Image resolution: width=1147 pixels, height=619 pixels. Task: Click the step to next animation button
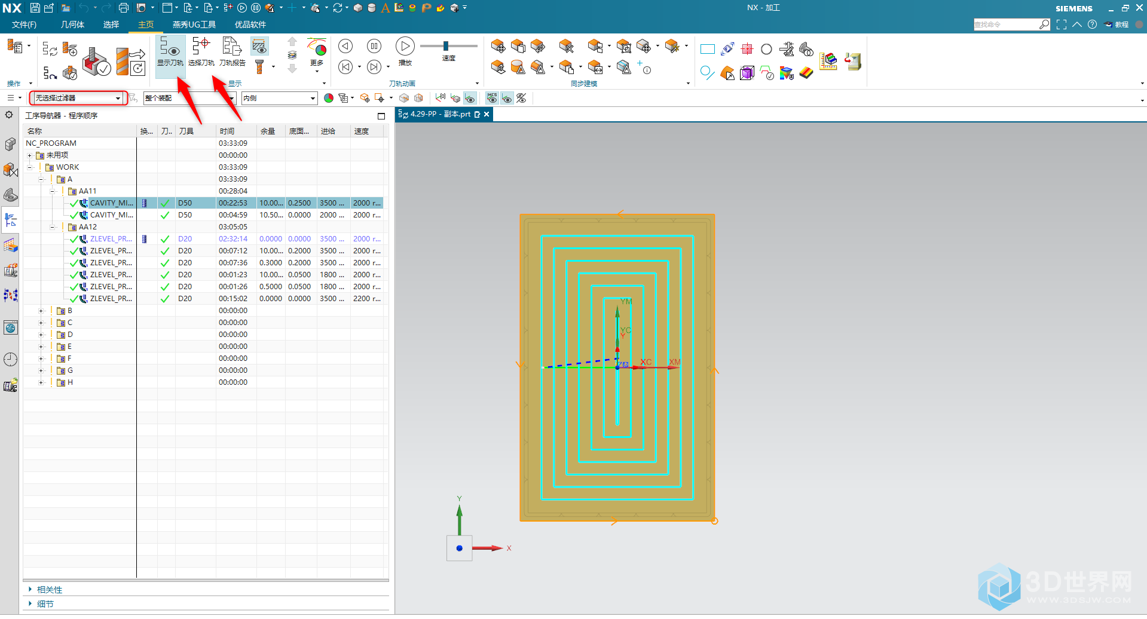click(374, 67)
